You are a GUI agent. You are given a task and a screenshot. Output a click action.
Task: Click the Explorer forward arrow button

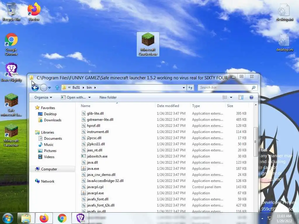44,87
